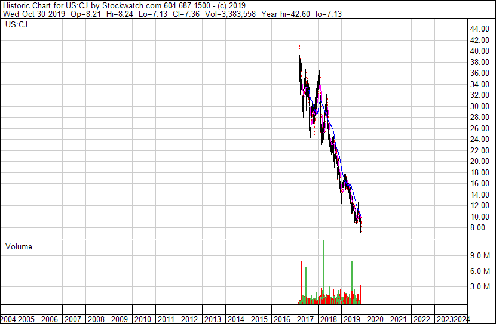Image resolution: width=496 pixels, height=324 pixels.
Task: Click the 'Op=8.21' opening price value
Action: pos(85,14)
